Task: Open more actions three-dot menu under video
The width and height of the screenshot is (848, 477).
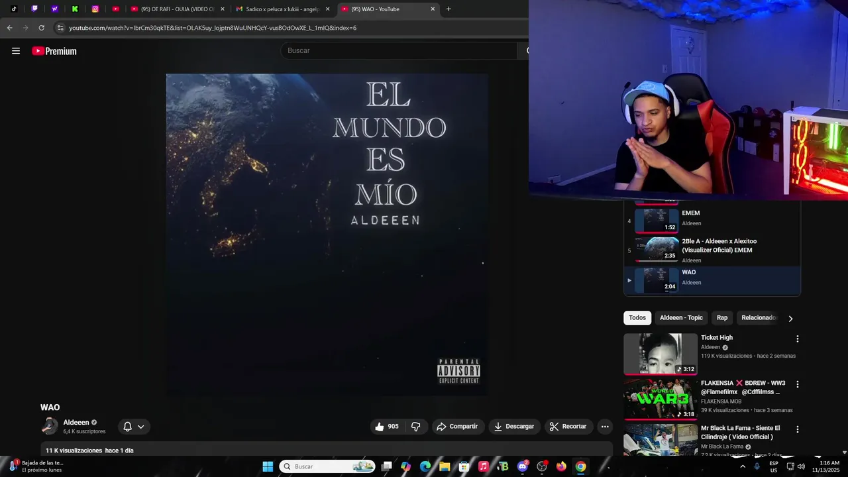Action: point(605,427)
